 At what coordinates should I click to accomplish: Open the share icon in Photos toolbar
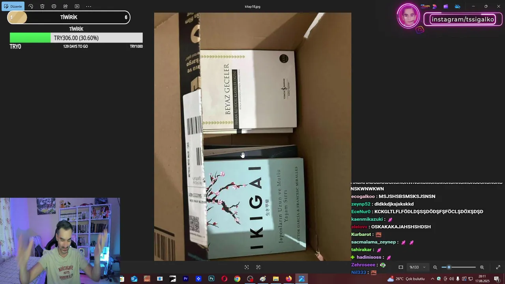point(65,6)
